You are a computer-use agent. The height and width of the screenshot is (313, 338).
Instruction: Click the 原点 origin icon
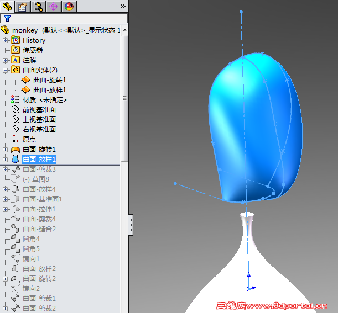[x=15, y=139]
